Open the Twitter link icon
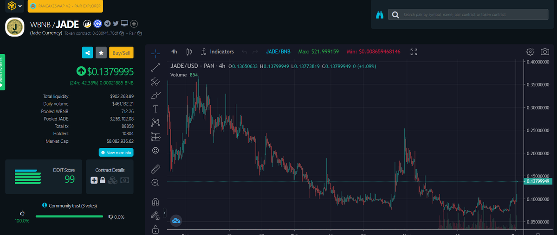557x235 pixels. pyautogui.click(x=116, y=23)
